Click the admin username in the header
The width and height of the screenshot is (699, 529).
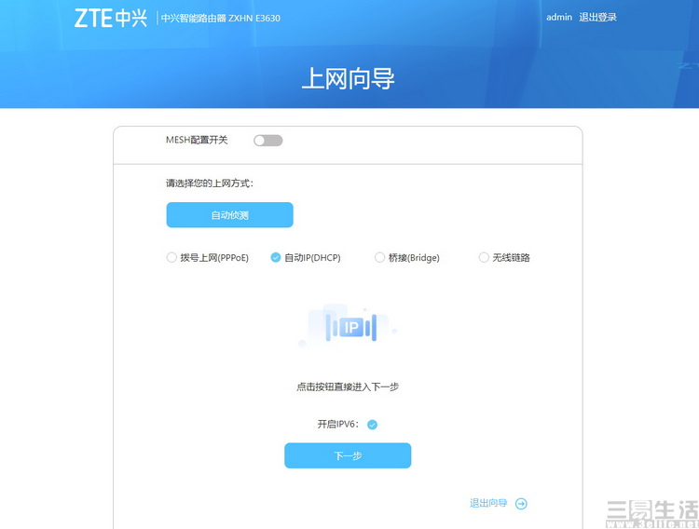[559, 18]
